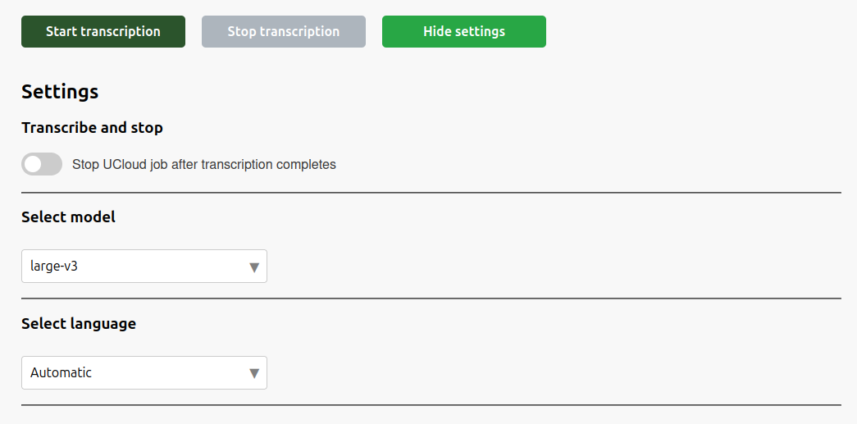Screen dimensions: 857x424
Task: Click the 'Transcribe and stop' heading
Action: tap(92, 128)
